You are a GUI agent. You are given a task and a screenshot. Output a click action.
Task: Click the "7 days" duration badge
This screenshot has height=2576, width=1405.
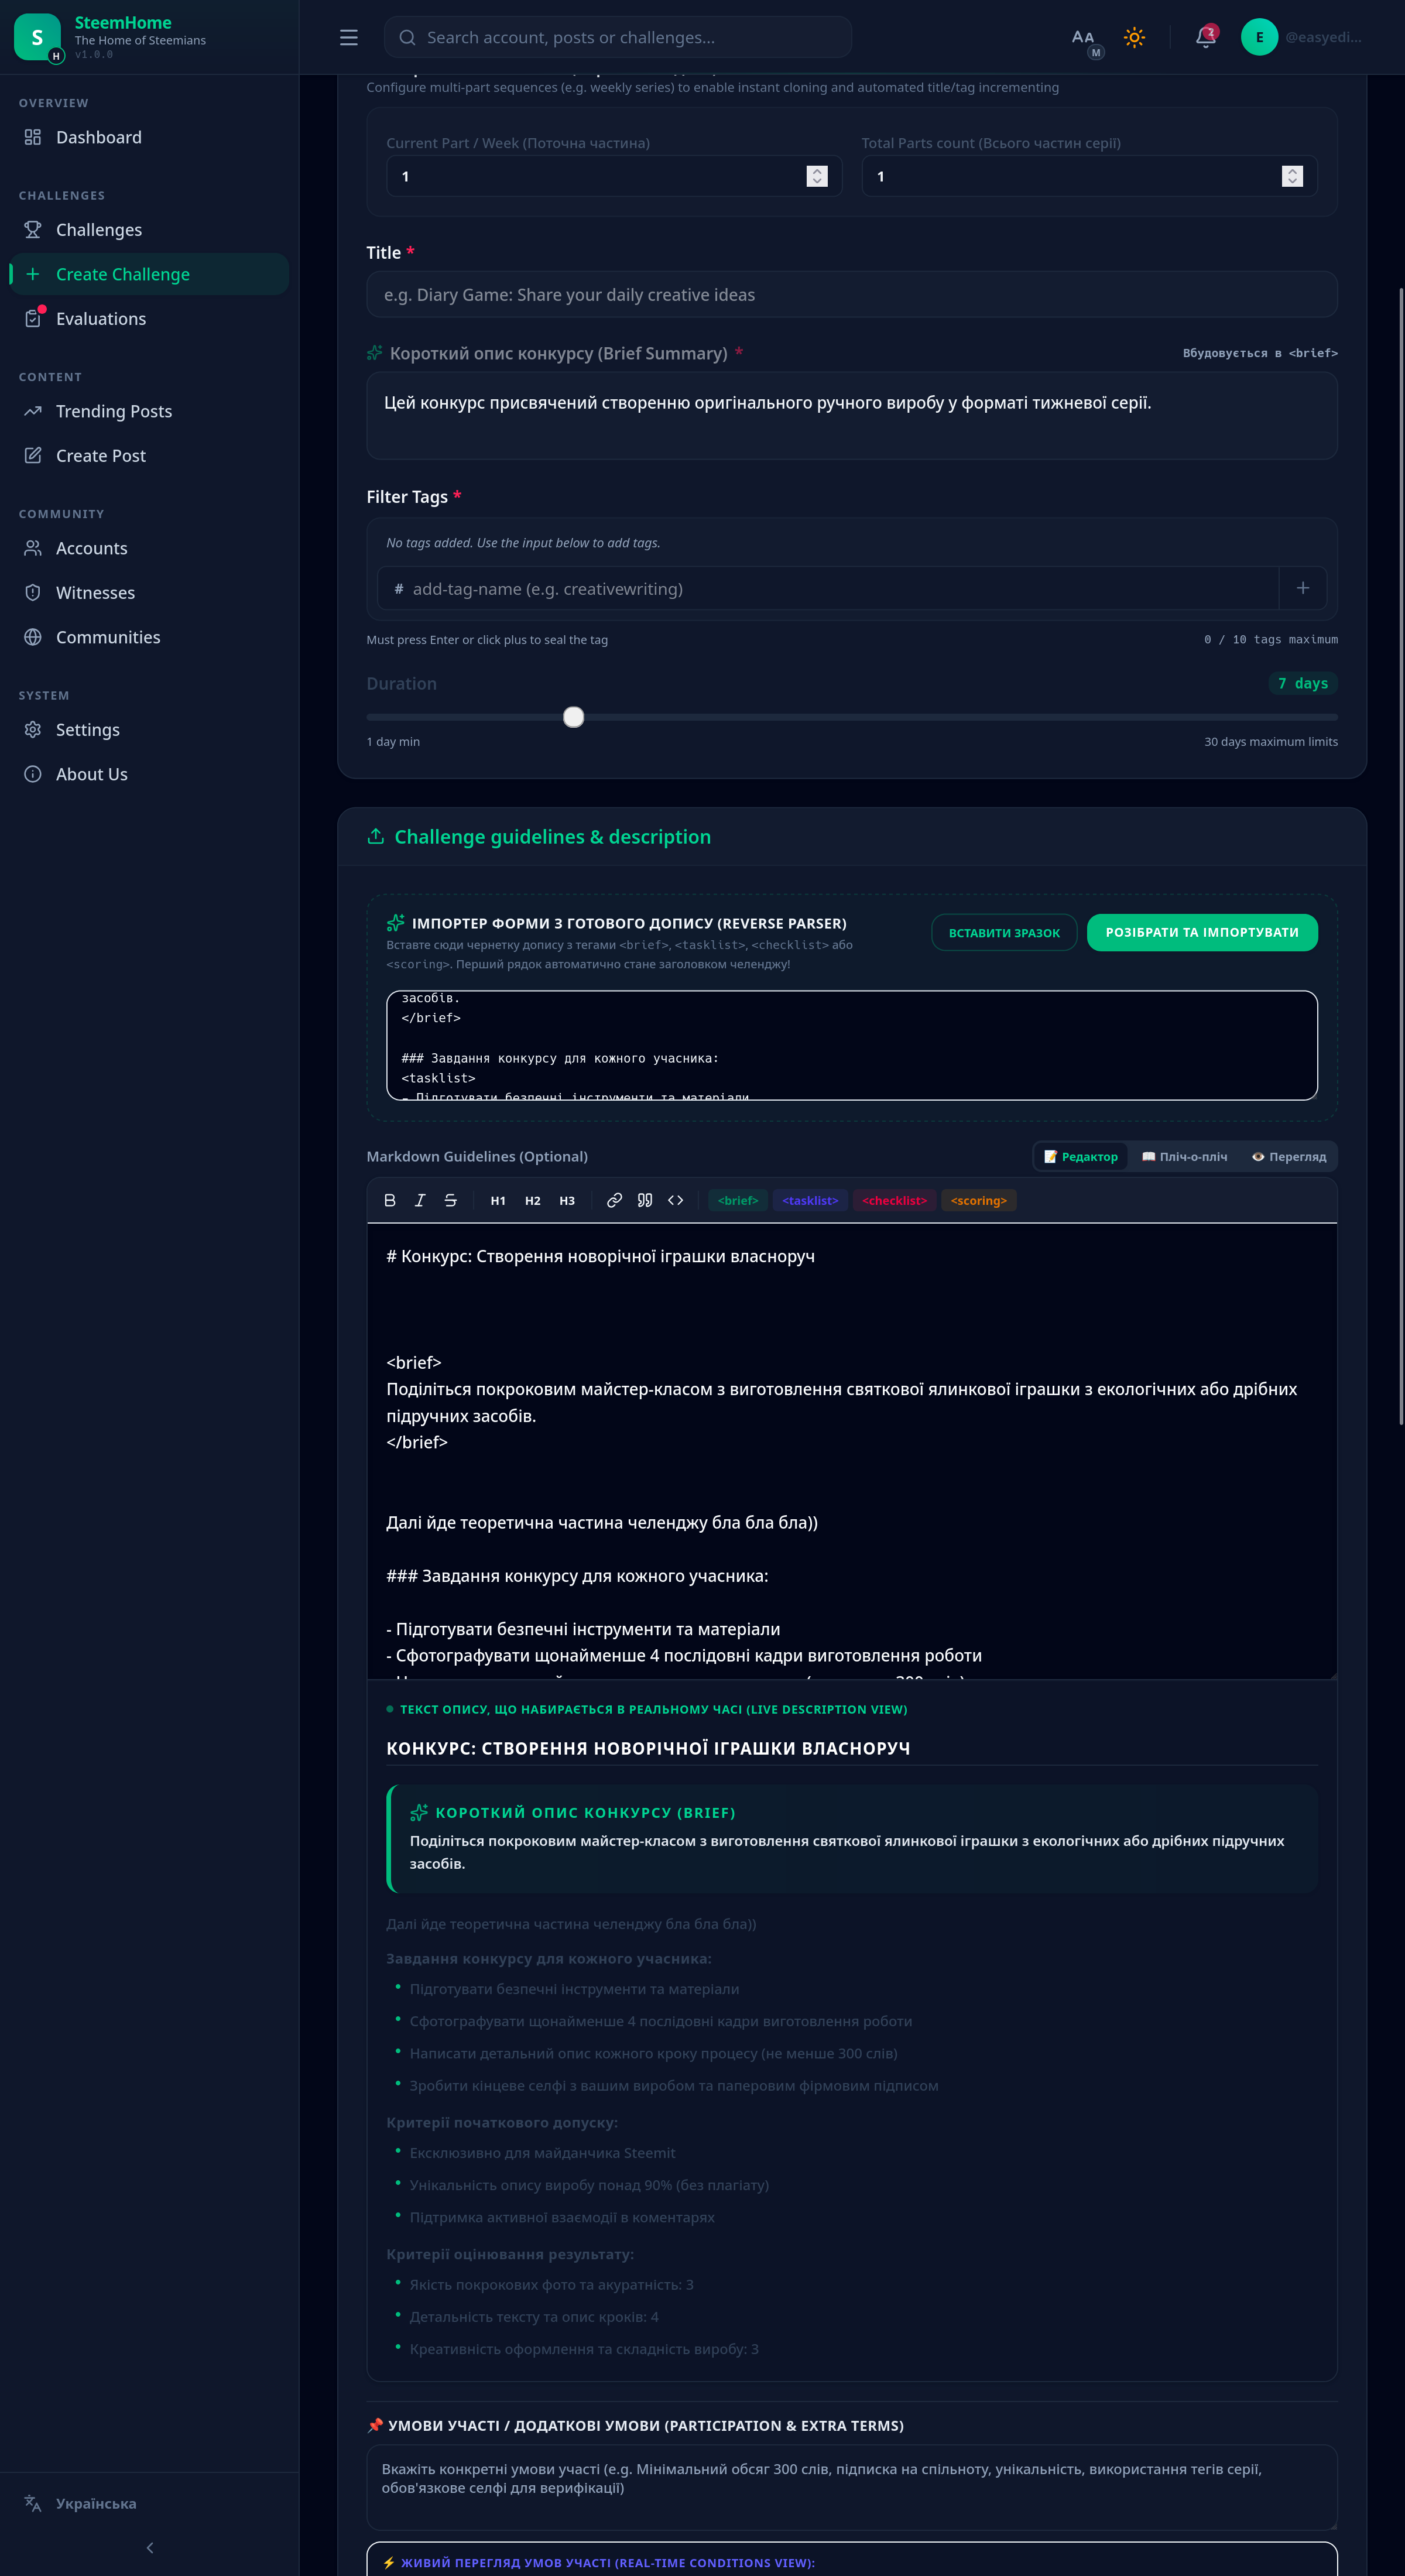1303,684
